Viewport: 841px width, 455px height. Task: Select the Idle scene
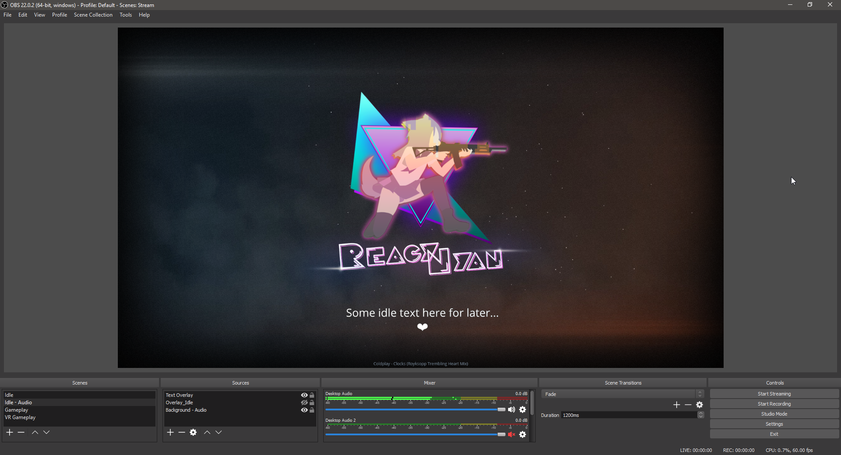point(79,395)
